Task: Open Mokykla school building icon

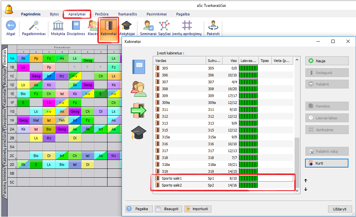Action: [x=58, y=26]
